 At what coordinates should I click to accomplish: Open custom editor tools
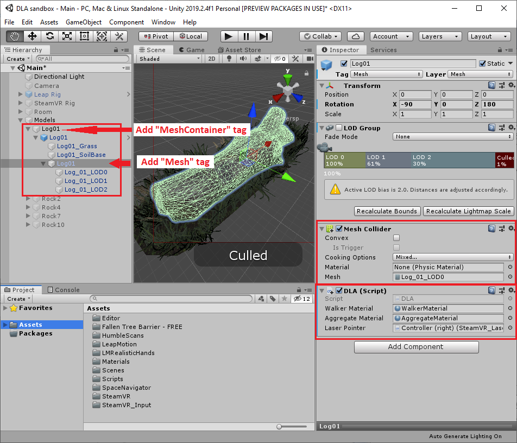(x=119, y=36)
